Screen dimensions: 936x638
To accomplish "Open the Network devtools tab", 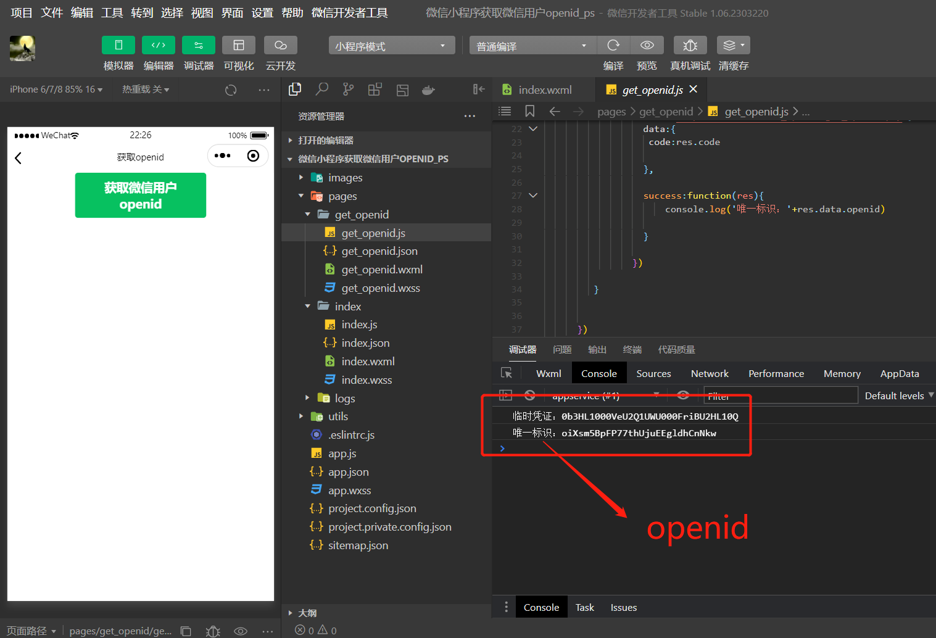I will [710, 374].
